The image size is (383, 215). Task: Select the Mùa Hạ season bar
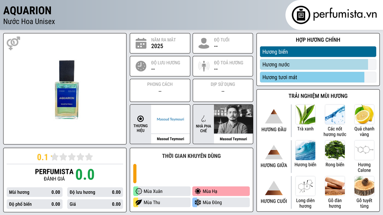pyautogui.click(x=221, y=191)
